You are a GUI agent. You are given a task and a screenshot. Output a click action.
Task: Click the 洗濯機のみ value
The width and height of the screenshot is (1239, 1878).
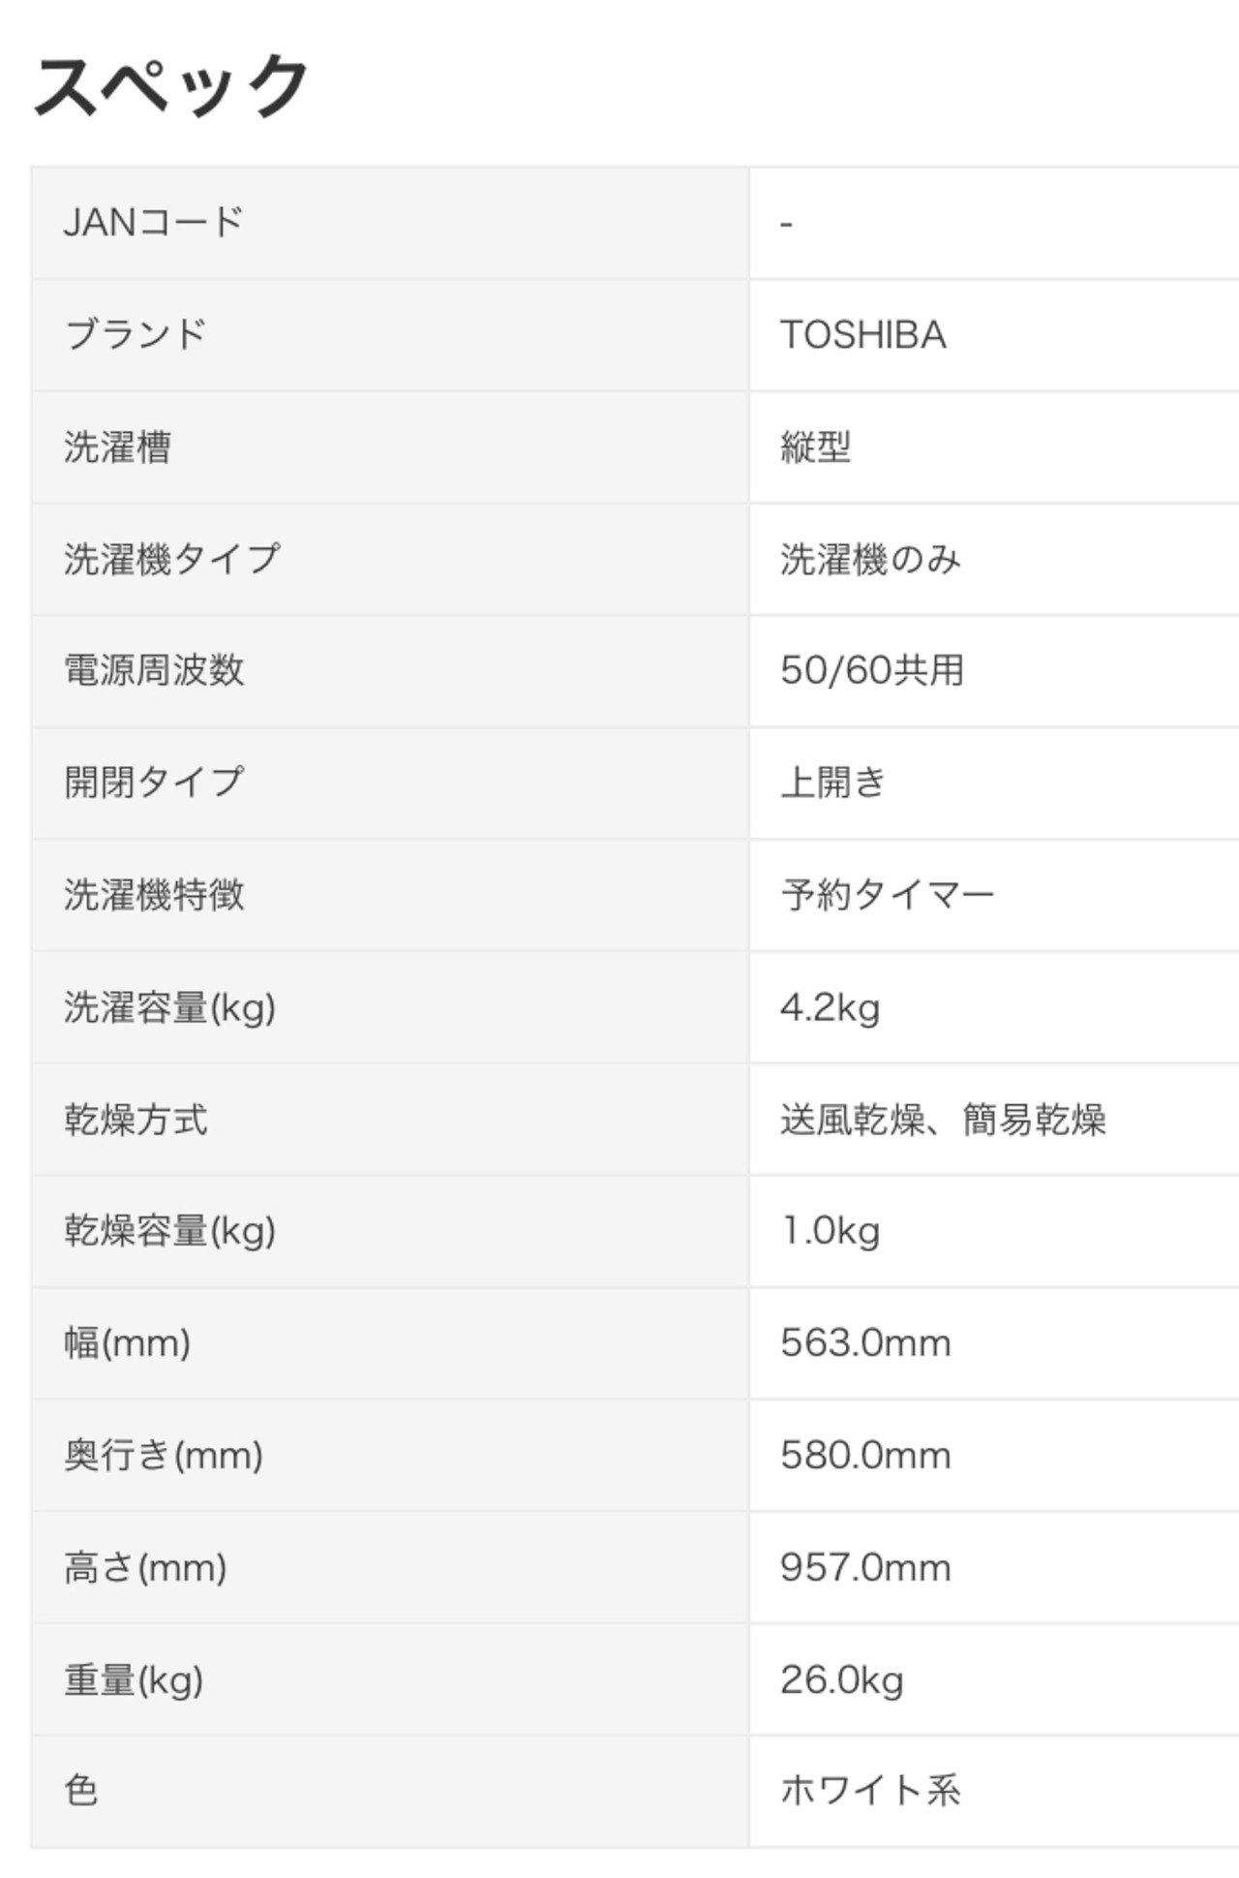pyautogui.click(x=870, y=559)
